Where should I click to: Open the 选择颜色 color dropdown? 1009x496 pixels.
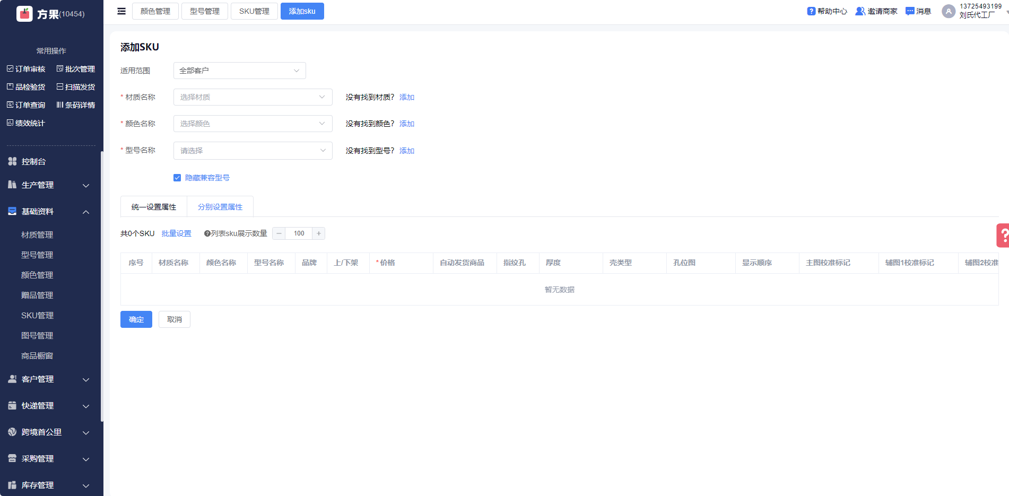coord(253,124)
